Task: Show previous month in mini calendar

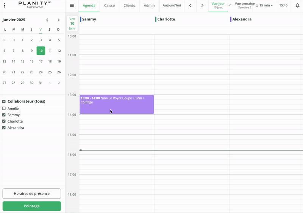Action: pos(47,20)
